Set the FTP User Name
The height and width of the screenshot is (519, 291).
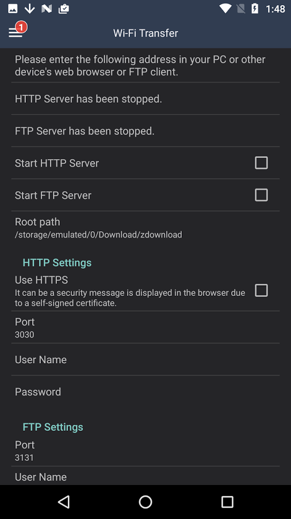tap(145, 476)
